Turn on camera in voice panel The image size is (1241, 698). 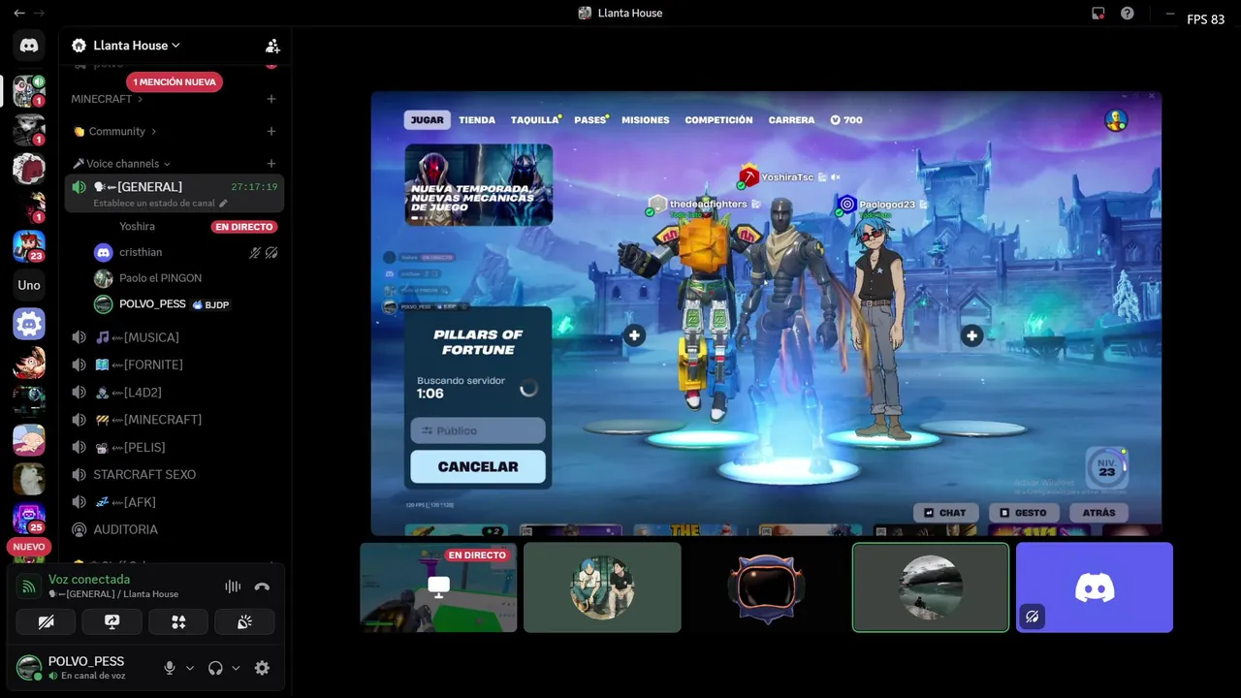point(46,622)
